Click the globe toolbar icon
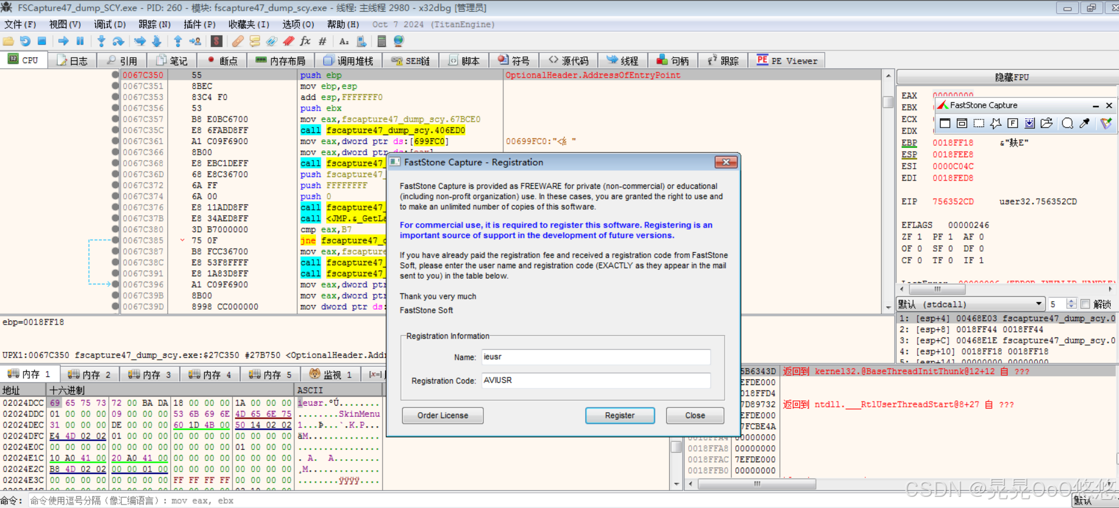The width and height of the screenshot is (1119, 508). point(399,41)
